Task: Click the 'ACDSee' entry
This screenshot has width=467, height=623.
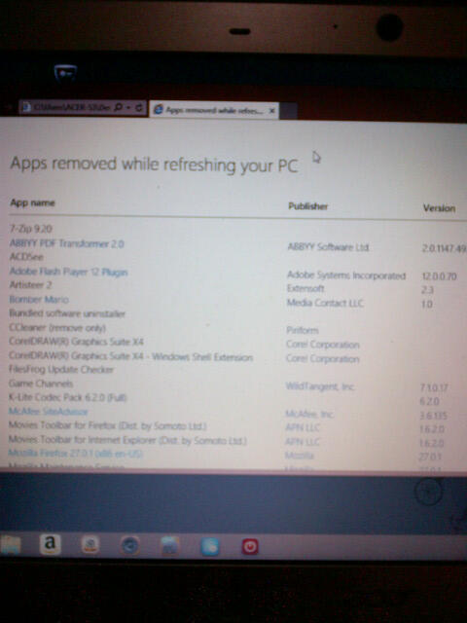Action: [x=26, y=257]
